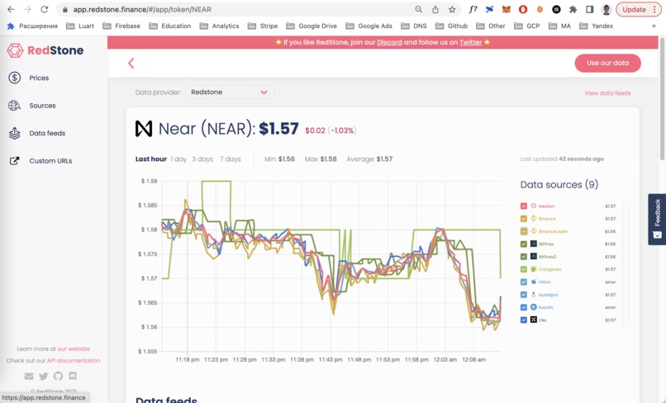Open the Stripe bookmarks folder
The height and width of the screenshot is (403, 666).
[x=263, y=26]
